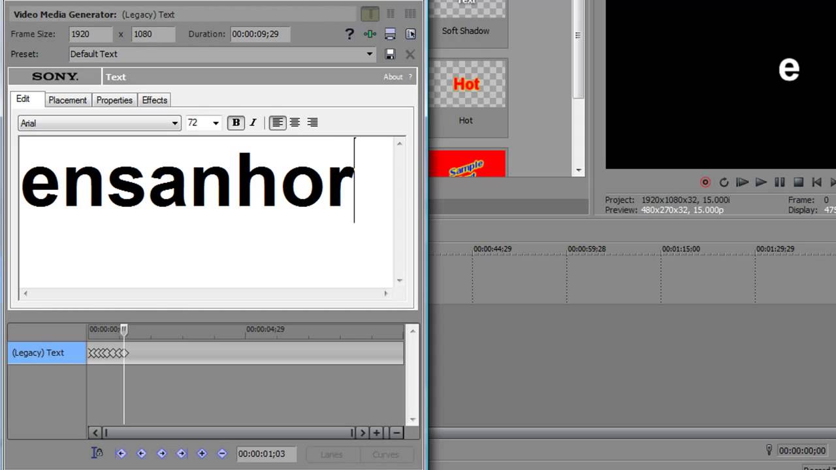Click the Record button in the preview window
This screenshot has width=836, height=470.
pyautogui.click(x=705, y=182)
